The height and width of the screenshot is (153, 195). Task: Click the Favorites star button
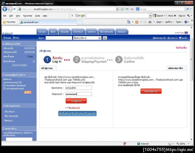click(9, 22)
